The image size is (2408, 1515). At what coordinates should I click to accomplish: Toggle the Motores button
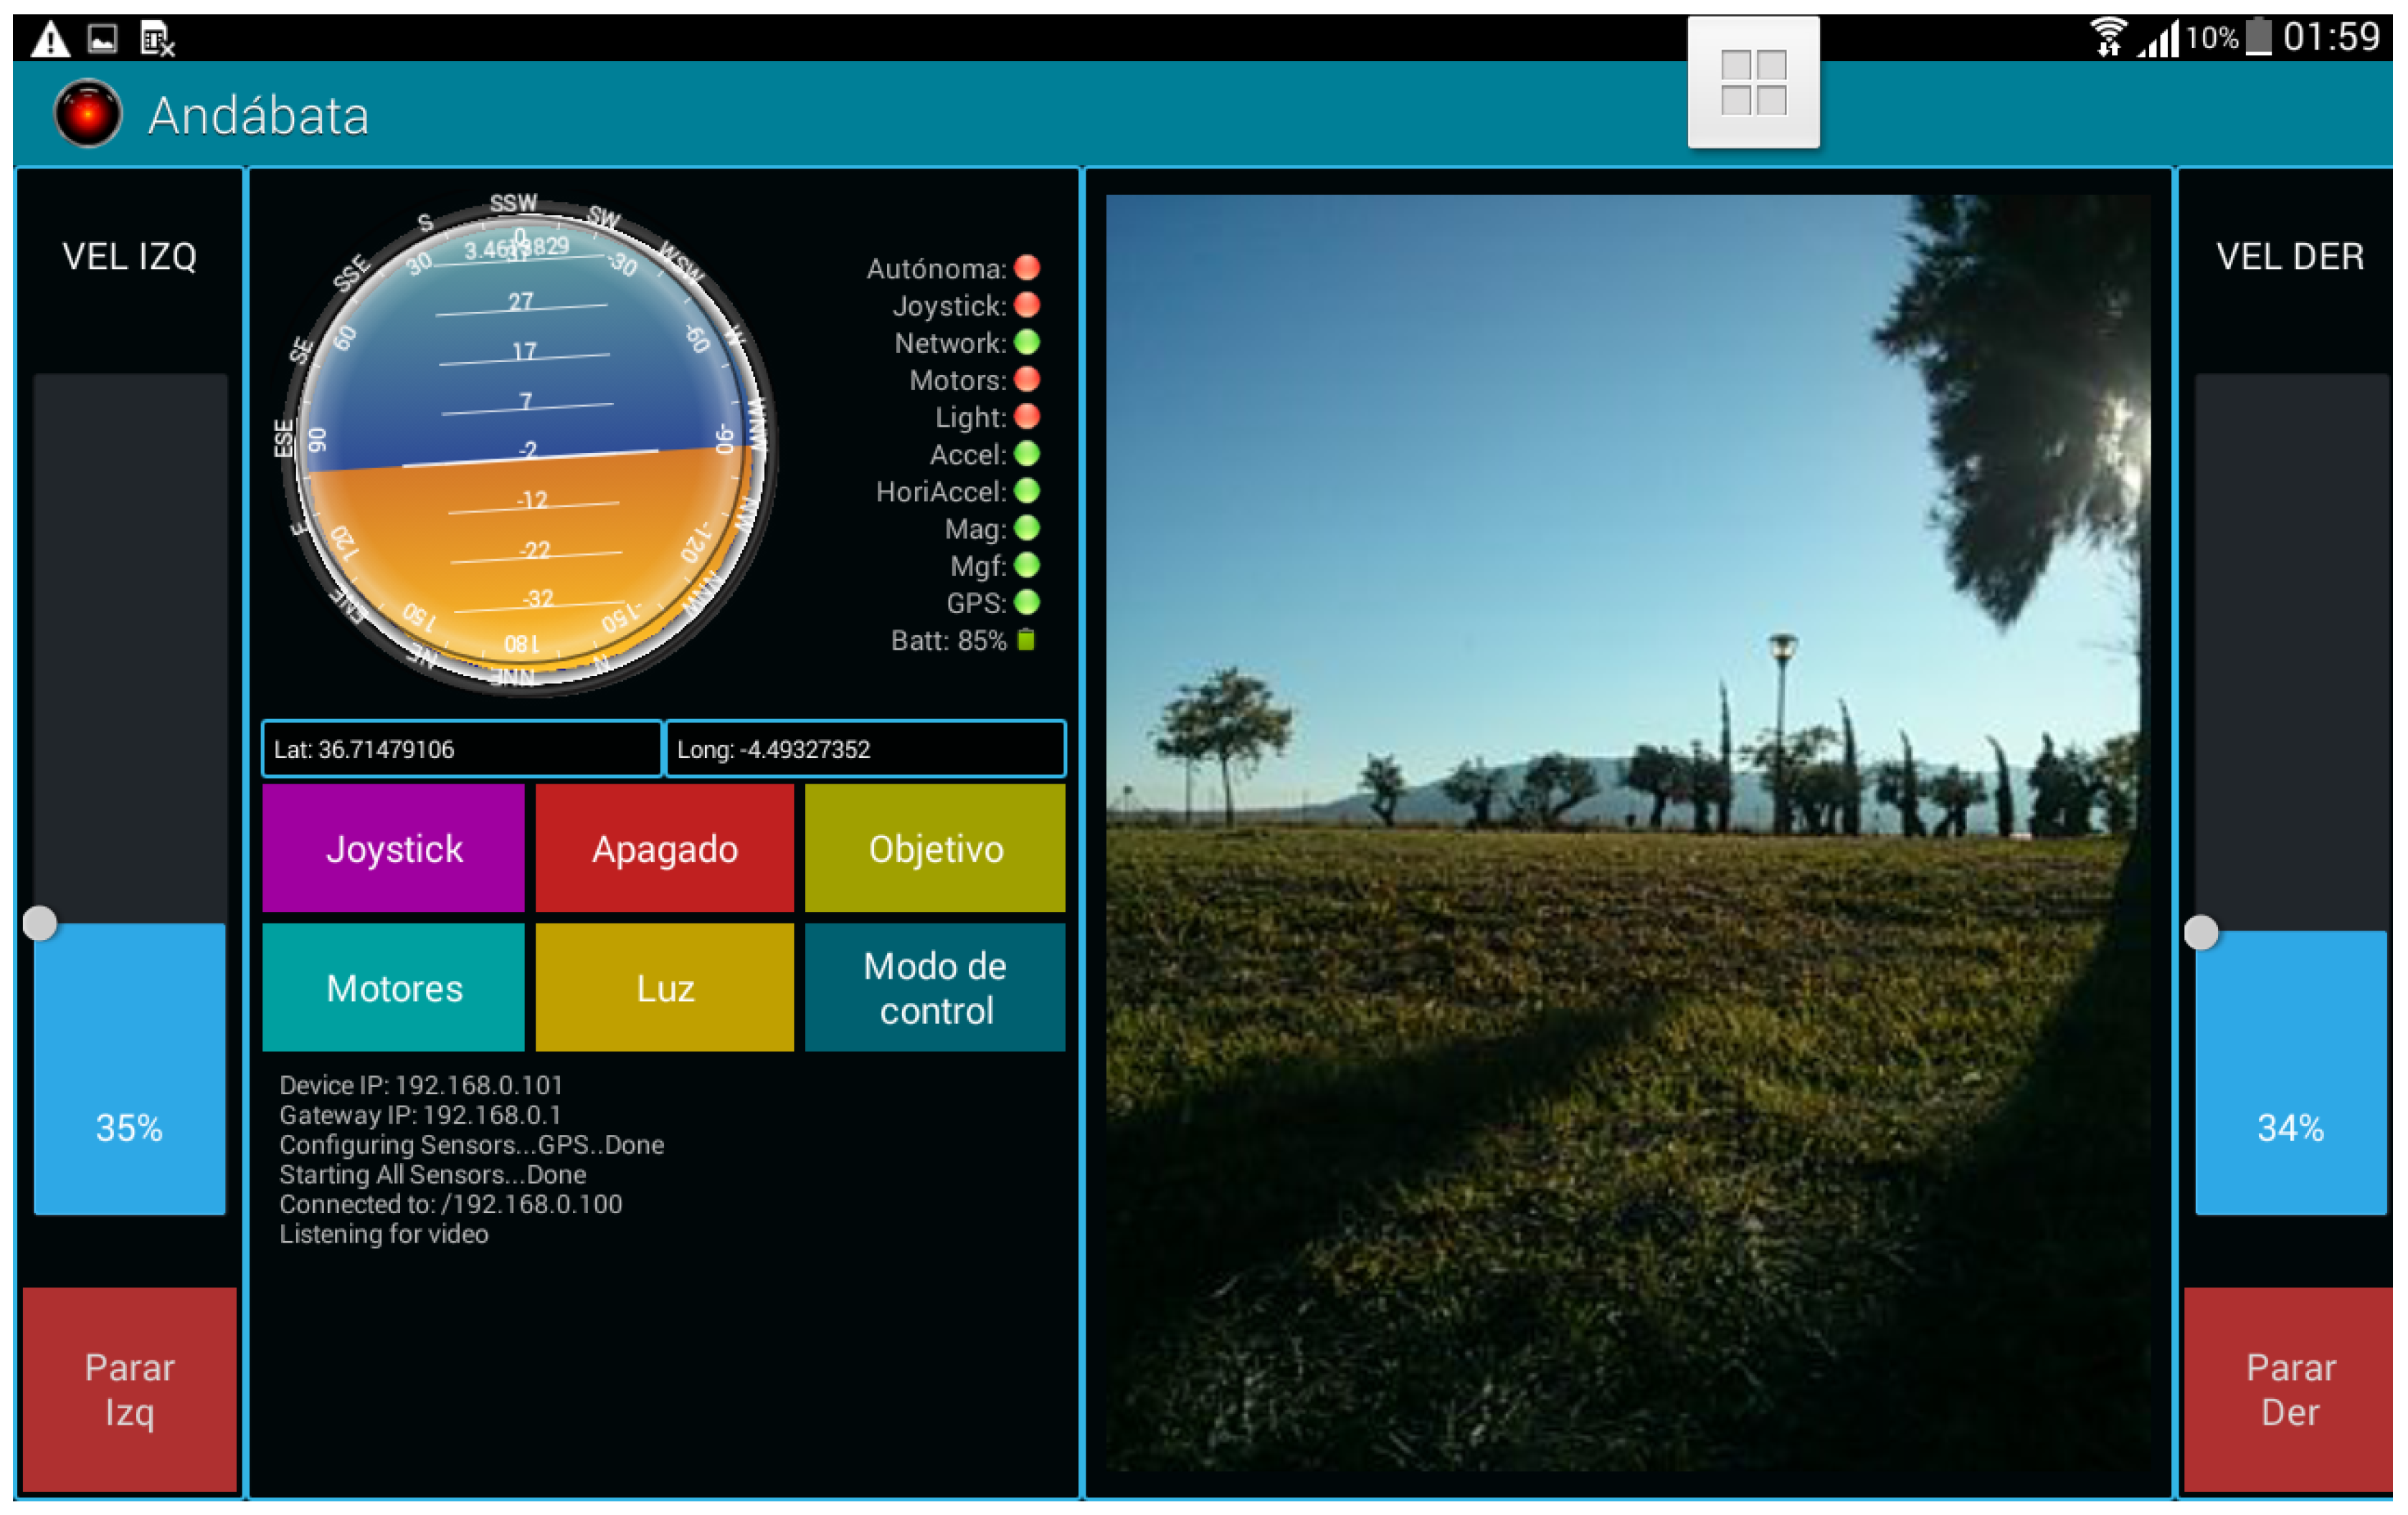click(393, 988)
